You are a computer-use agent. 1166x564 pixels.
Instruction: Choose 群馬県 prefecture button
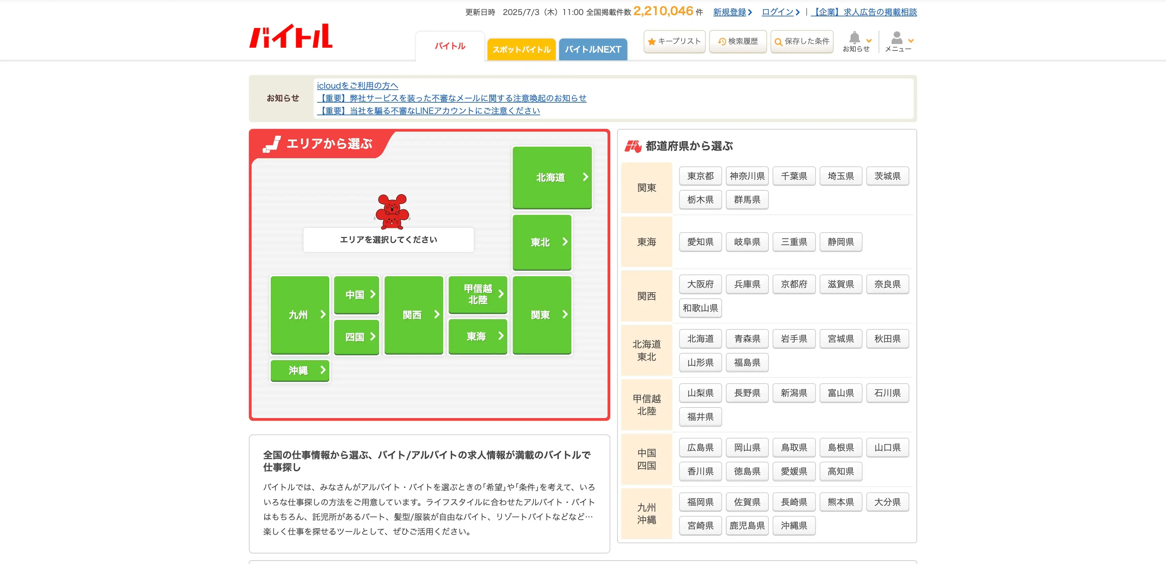pyautogui.click(x=747, y=199)
